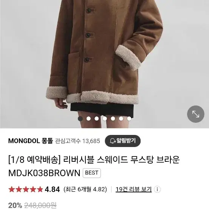Screen dimensions: 209x209
Task: Click the 관심고객수 13,685 count
Action: pos(77,141)
